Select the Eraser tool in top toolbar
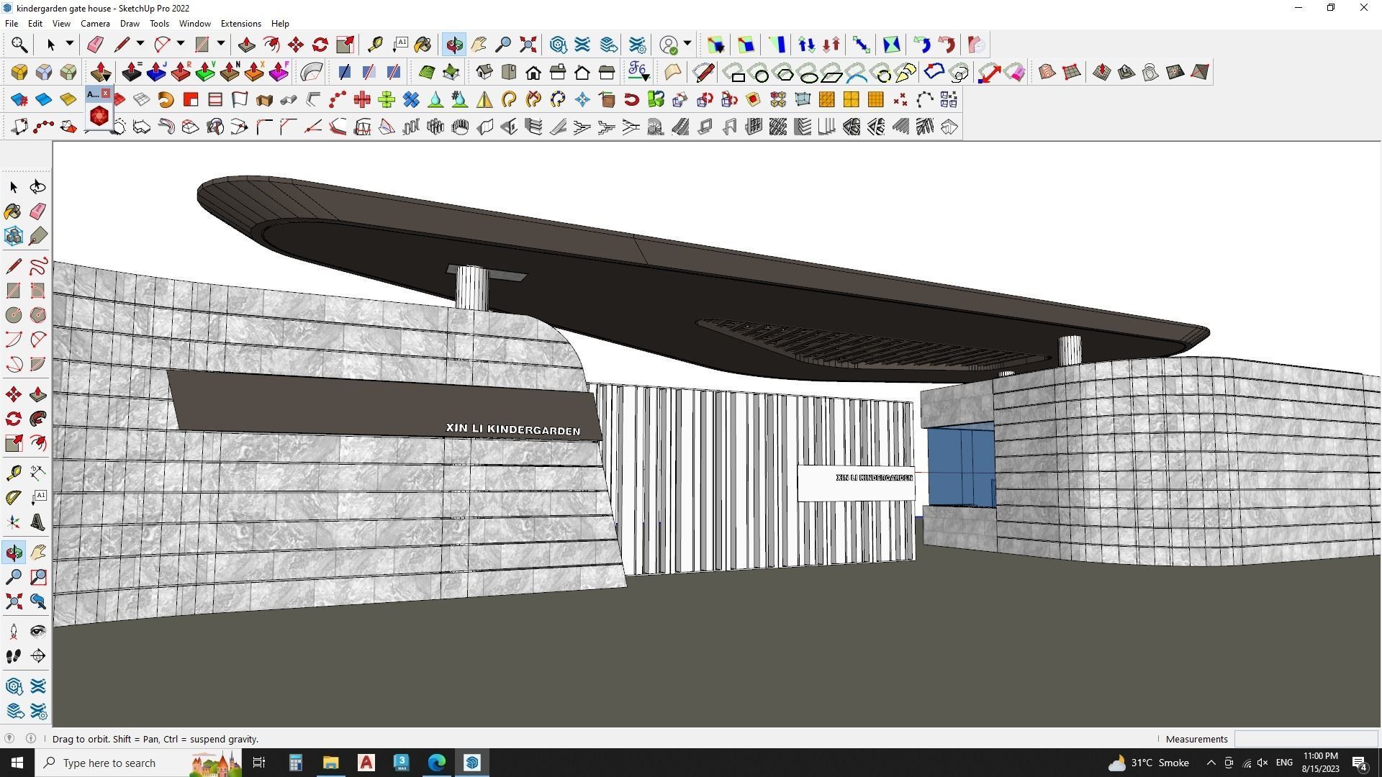The width and height of the screenshot is (1382, 777). pyautogui.click(x=95, y=45)
